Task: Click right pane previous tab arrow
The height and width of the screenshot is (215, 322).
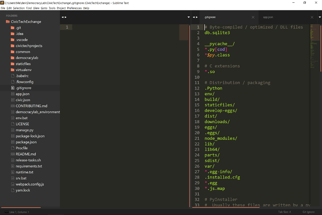Action: pos(194,17)
